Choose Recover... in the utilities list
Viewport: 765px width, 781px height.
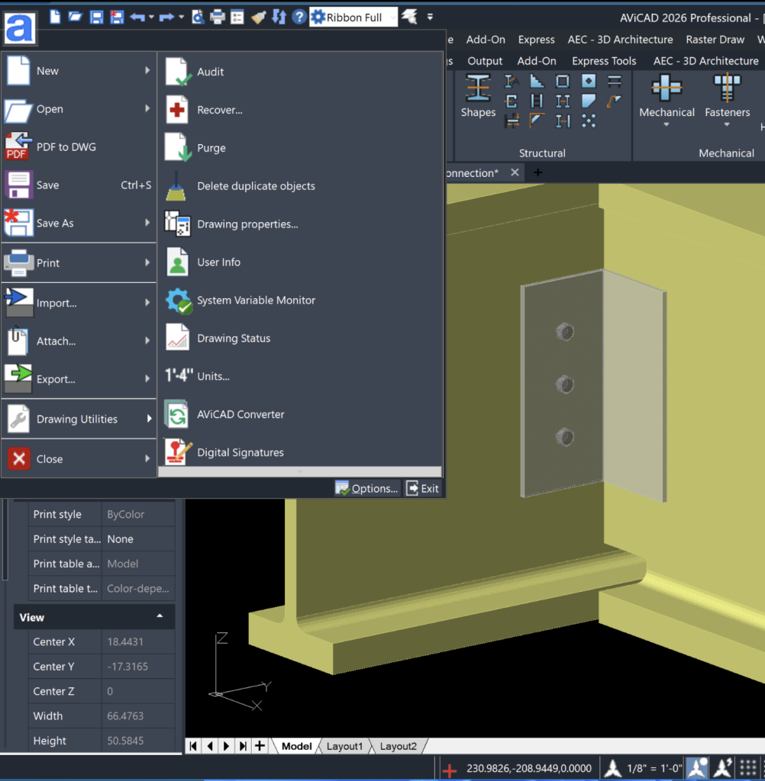219,110
